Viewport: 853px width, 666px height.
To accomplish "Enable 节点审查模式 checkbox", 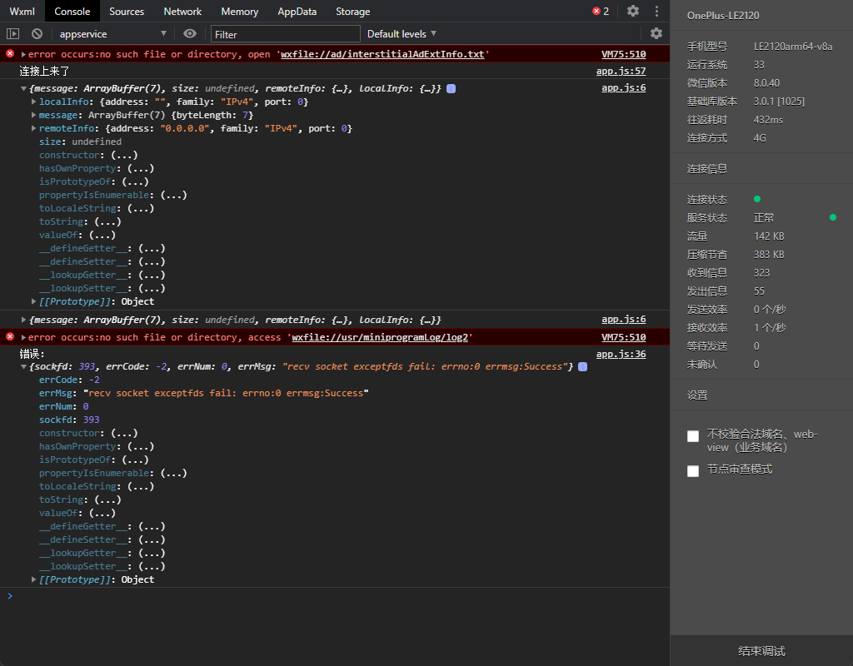I will pyautogui.click(x=693, y=471).
